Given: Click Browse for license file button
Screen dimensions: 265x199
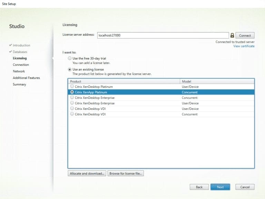Looking at the screenshot, I should pos(126,174).
